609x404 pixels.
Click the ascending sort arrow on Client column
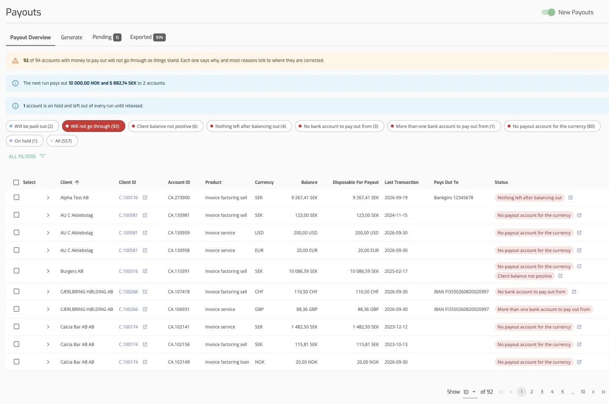[77, 182]
